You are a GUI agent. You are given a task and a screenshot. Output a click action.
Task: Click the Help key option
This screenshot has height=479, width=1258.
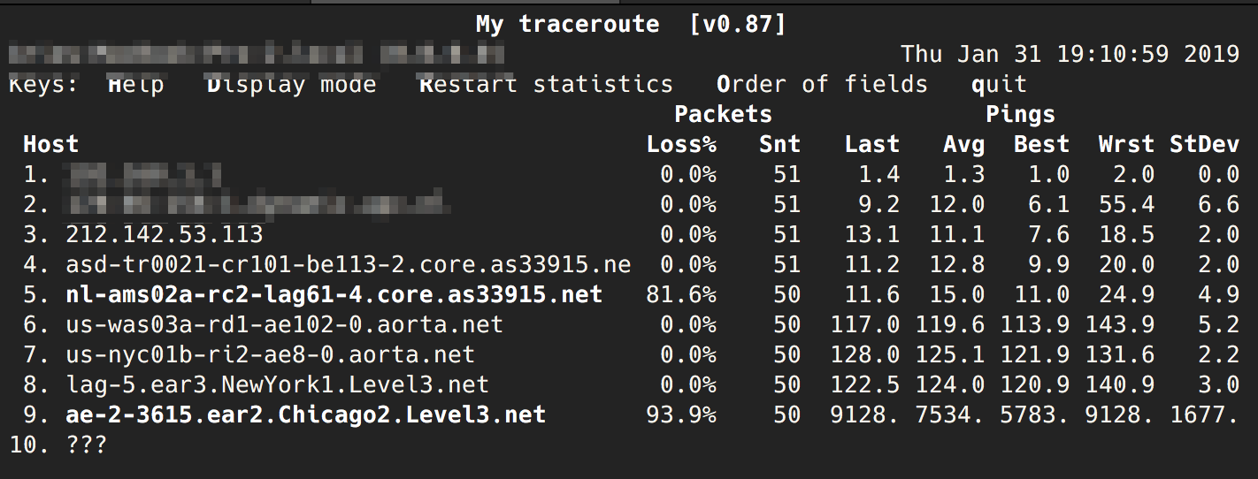[135, 86]
